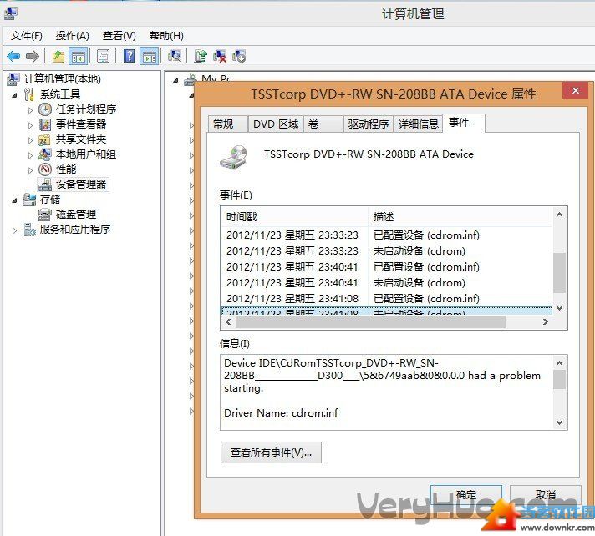
Task: Select 磁盘管理 tree item
Action: 76,215
